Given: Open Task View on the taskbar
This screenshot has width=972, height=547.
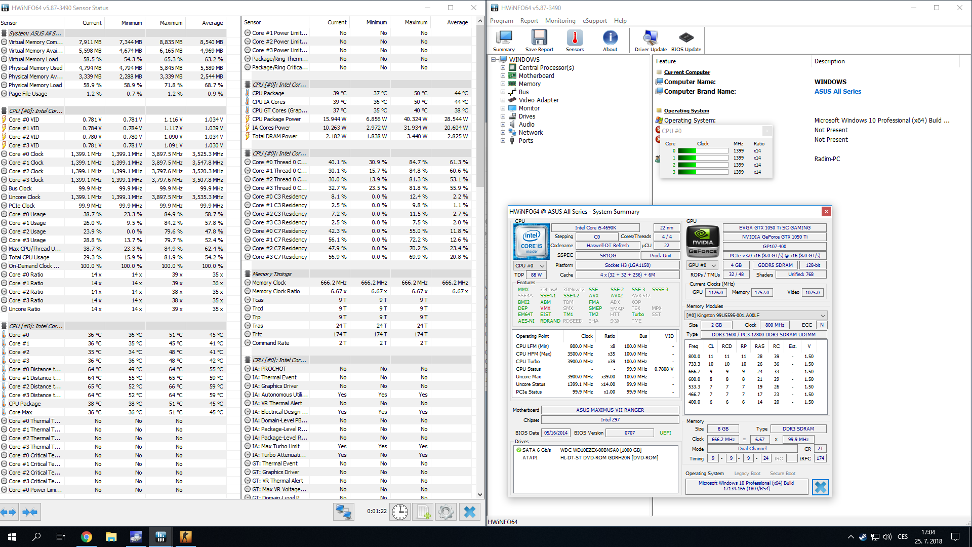Looking at the screenshot, I should tap(61, 537).
